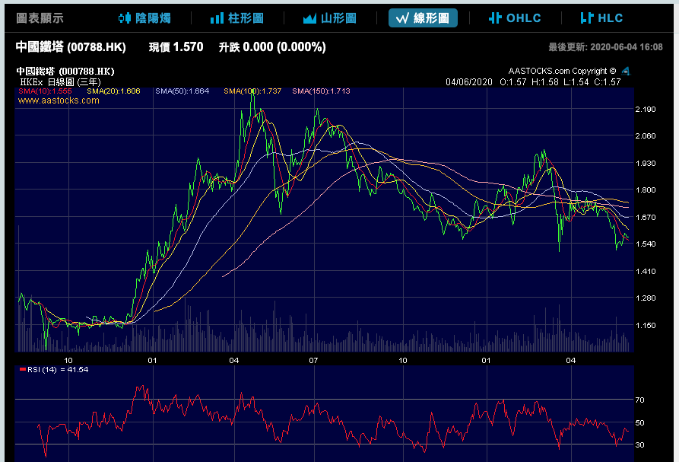Image resolution: width=679 pixels, height=462 pixels.
Task: Switch to the 柱形圖 bar chart
Action: [x=237, y=18]
